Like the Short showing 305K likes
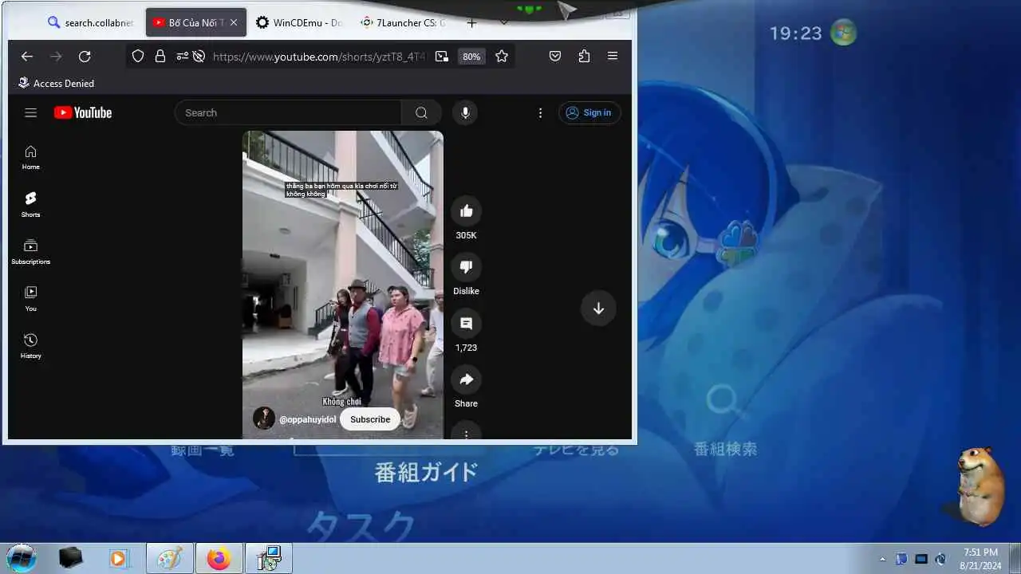The width and height of the screenshot is (1021, 574). tap(467, 210)
